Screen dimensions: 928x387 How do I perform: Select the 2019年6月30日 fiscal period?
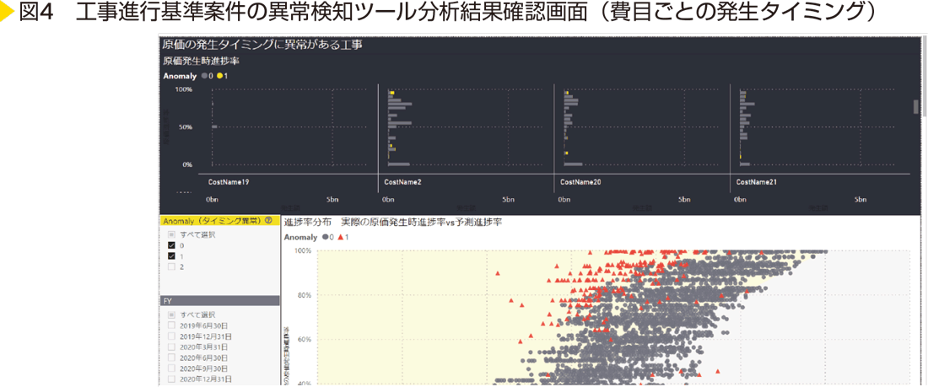[x=171, y=325]
